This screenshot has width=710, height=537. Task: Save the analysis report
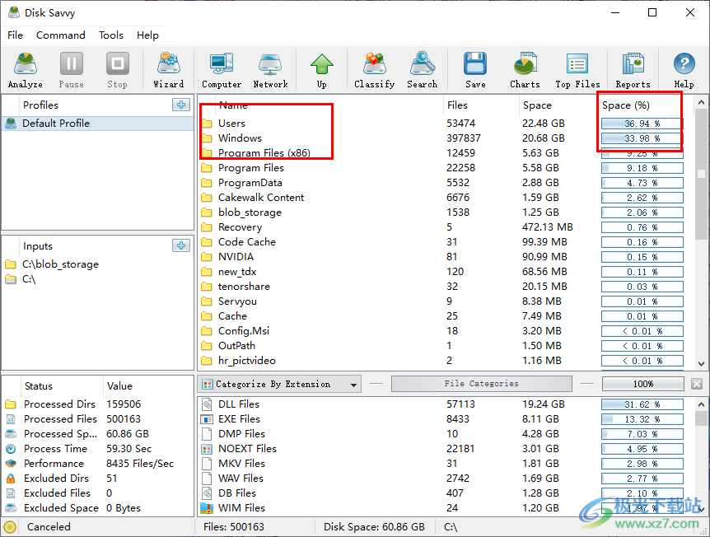[475, 70]
